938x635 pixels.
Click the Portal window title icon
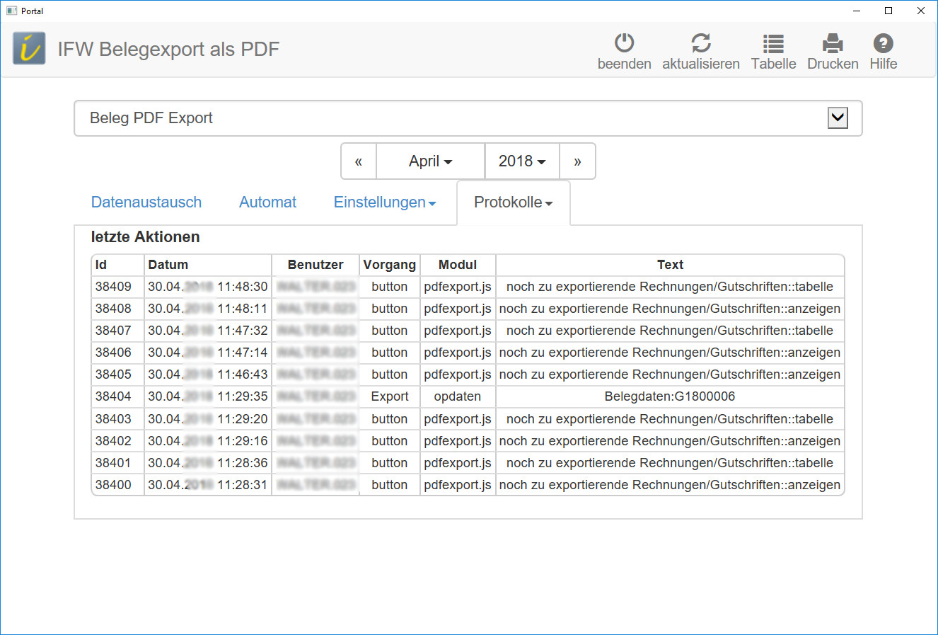[x=11, y=11]
